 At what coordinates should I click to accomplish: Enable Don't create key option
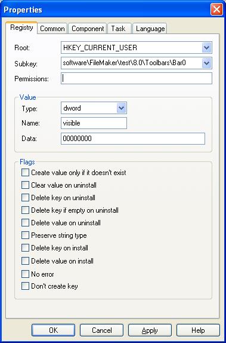[25, 286]
